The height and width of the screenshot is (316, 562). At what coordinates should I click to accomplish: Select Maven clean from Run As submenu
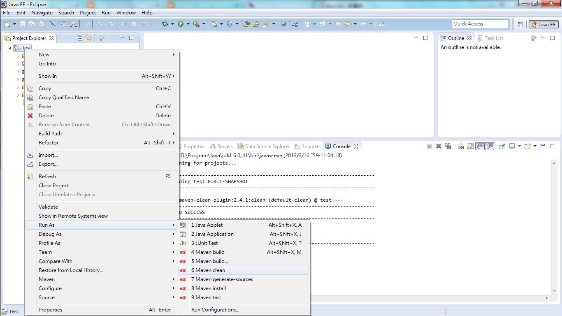click(244, 270)
